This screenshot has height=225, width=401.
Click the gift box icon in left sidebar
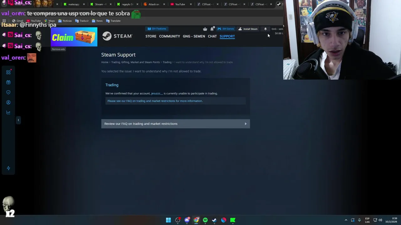(8, 82)
